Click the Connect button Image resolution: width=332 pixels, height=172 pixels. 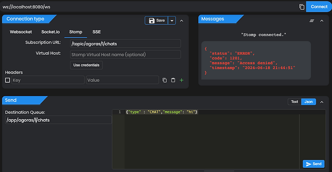(319, 7)
